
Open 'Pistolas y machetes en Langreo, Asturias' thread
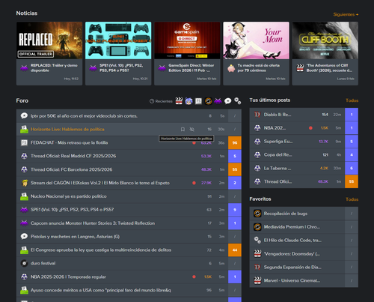pyautogui.click(x=75, y=237)
